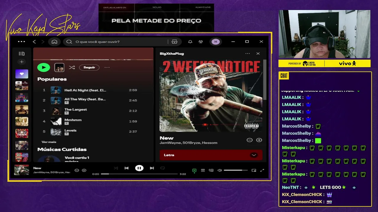This screenshot has height=212, width=378.
Task: Open artist more options next to Seguir
Action: coord(107,67)
